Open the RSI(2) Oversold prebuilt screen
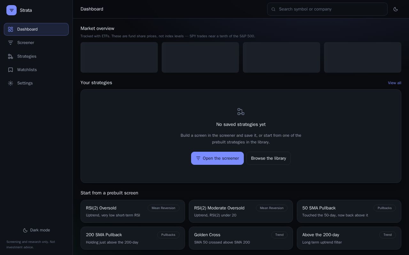Viewport: 409px width, 255px height. tap(133, 211)
